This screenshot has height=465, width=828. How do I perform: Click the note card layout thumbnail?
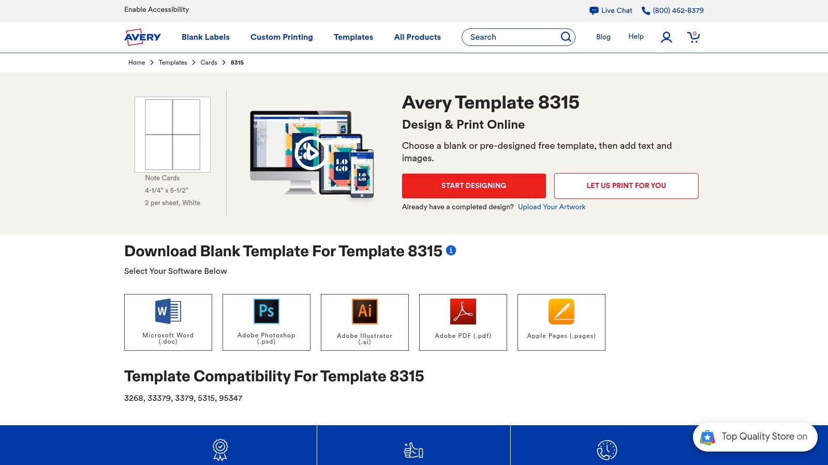pos(172,134)
